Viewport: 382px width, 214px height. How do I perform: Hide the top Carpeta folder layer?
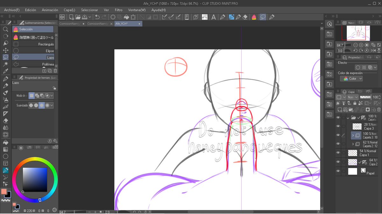(338, 118)
